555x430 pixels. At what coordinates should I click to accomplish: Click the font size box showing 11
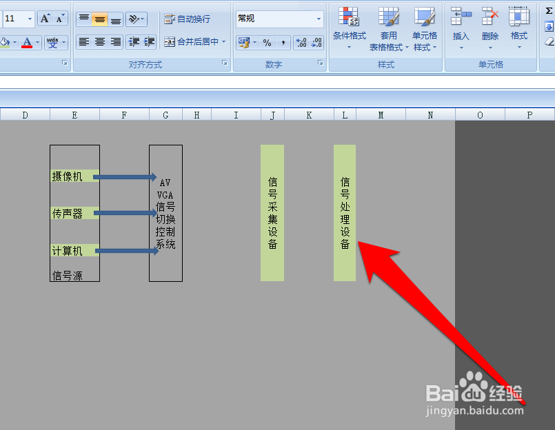[x=14, y=19]
